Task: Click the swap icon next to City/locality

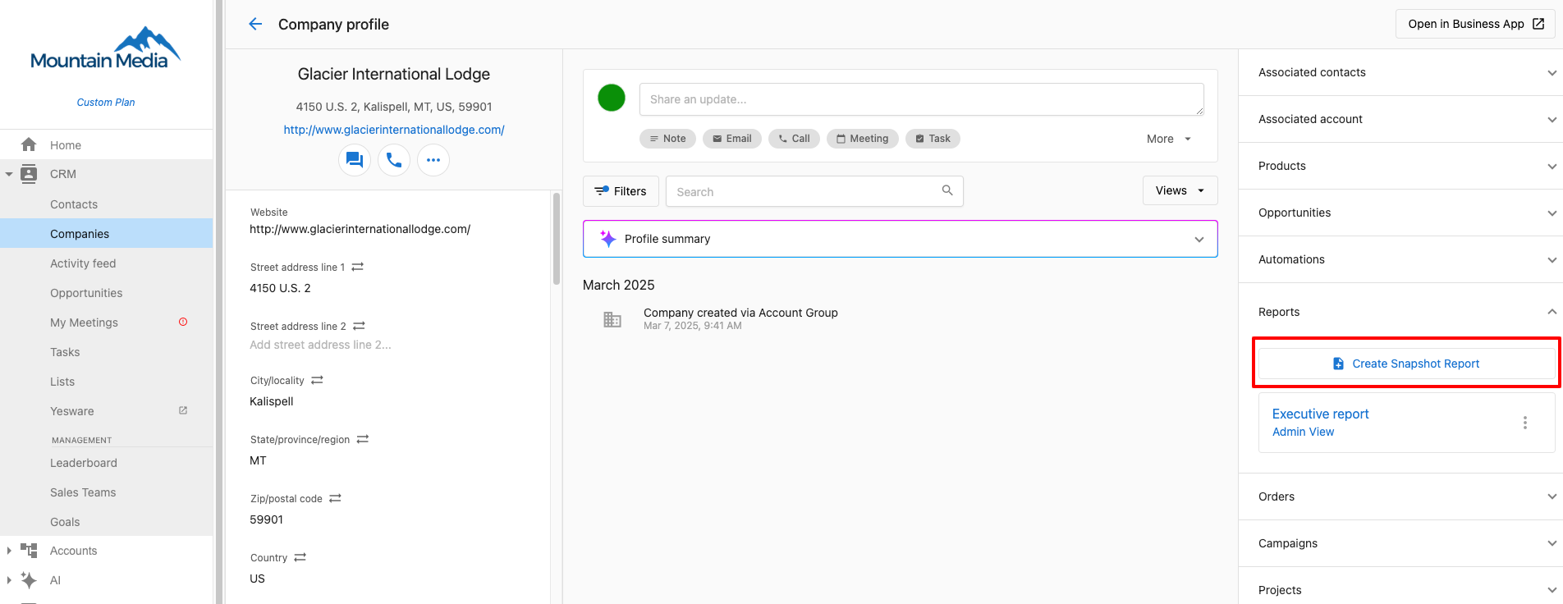Action: (317, 380)
